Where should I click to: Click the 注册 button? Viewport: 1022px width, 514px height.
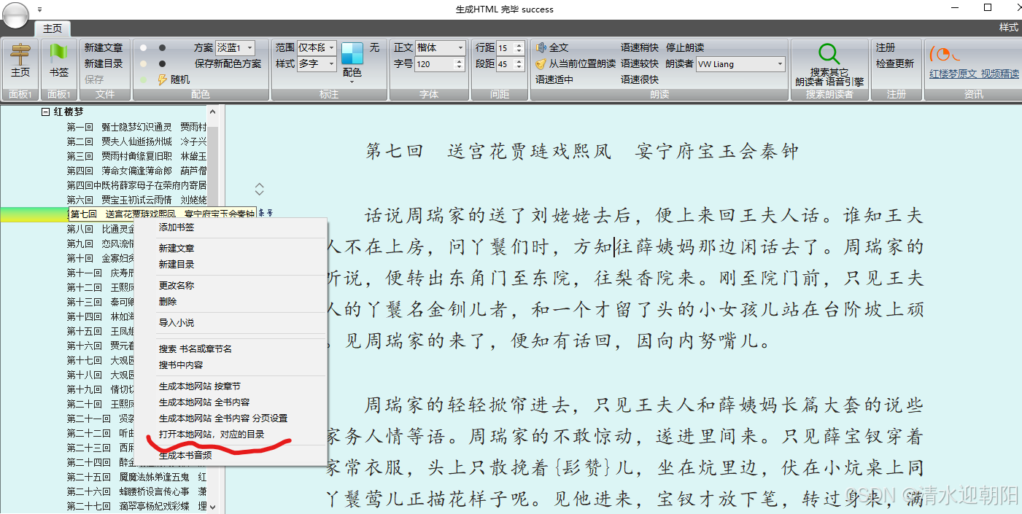(886, 47)
